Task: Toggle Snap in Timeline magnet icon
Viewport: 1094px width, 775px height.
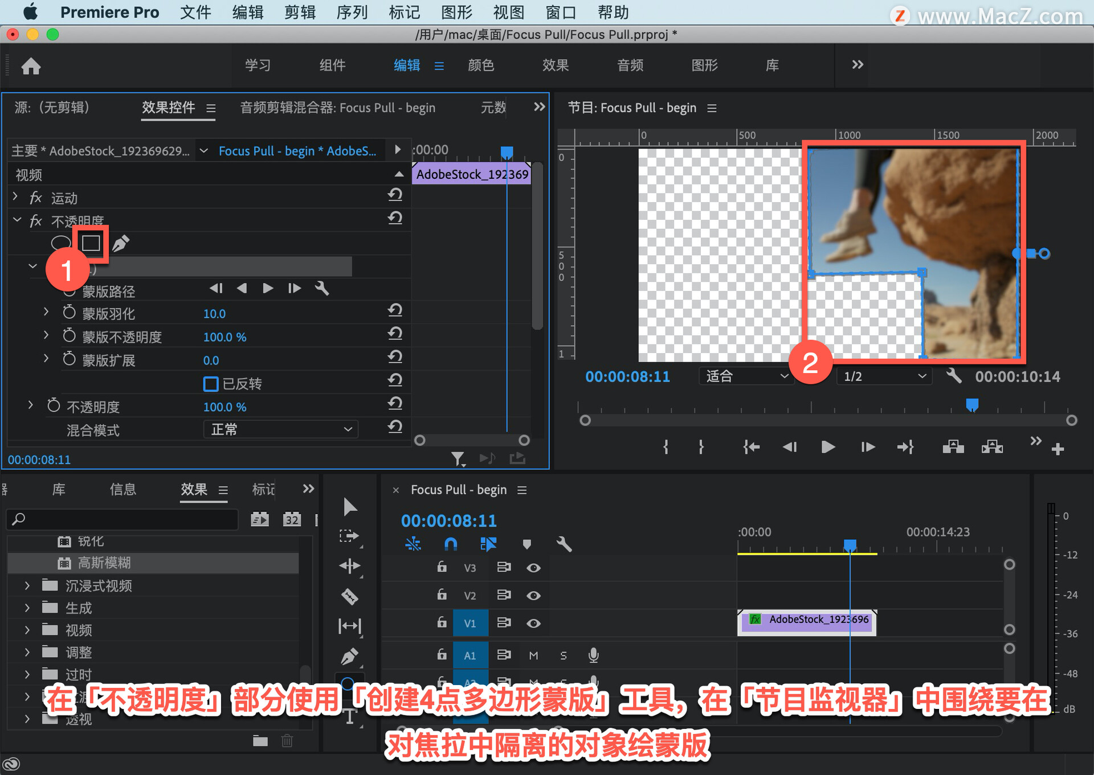Action: coord(450,544)
